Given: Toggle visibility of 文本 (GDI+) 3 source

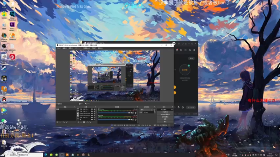Looking at the screenshot, I should pyautogui.click(x=92, y=111).
